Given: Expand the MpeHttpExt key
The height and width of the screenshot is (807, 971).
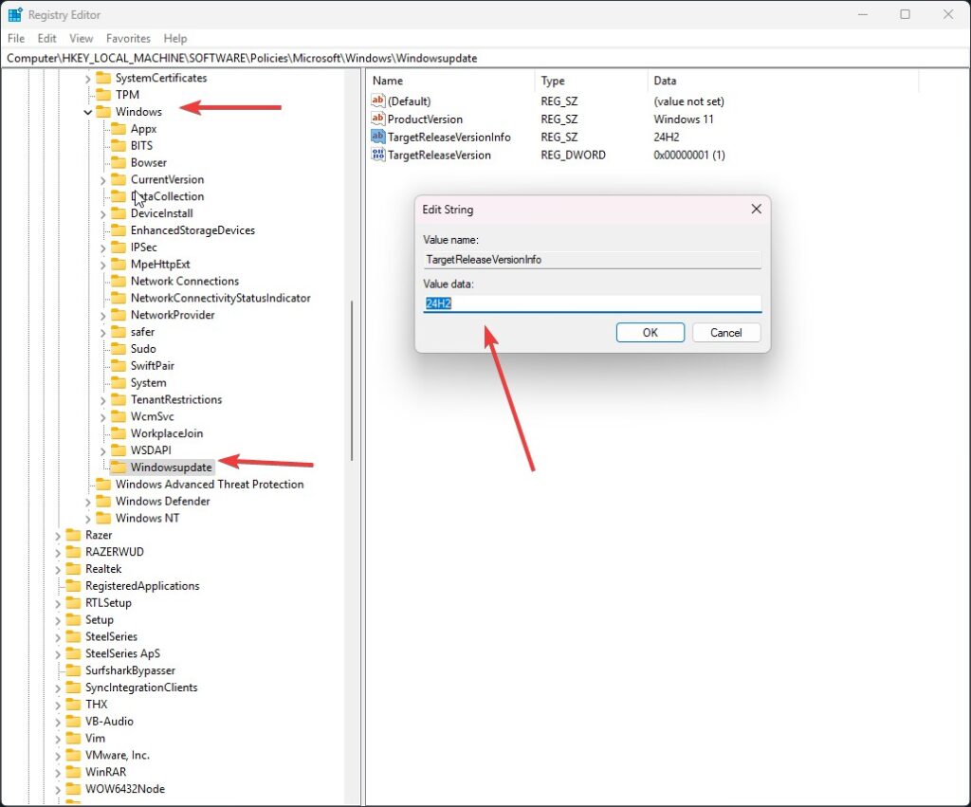Looking at the screenshot, I should coord(102,266).
